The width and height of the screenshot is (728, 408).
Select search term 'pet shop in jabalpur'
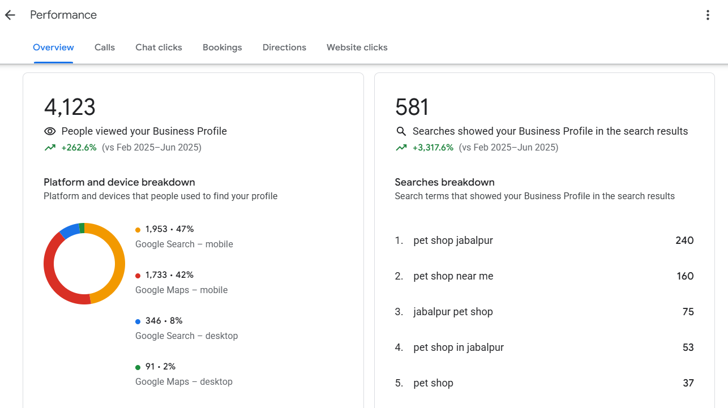click(459, 347)
